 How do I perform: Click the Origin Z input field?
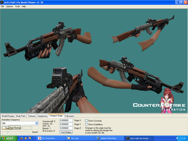[66, 128]
